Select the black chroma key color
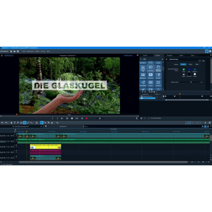 pyautogui.click(x=189, y=74)
